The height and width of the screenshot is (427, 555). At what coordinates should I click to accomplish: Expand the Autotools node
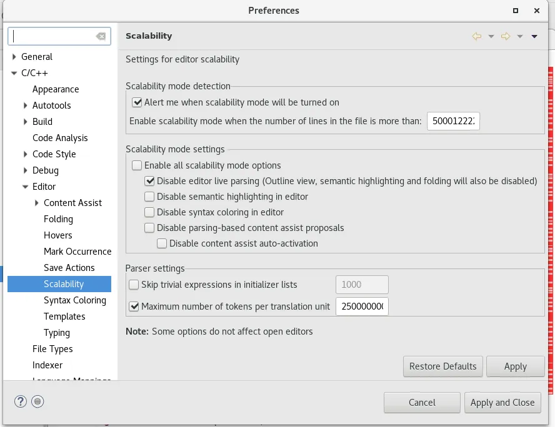[x=25, y=106]
